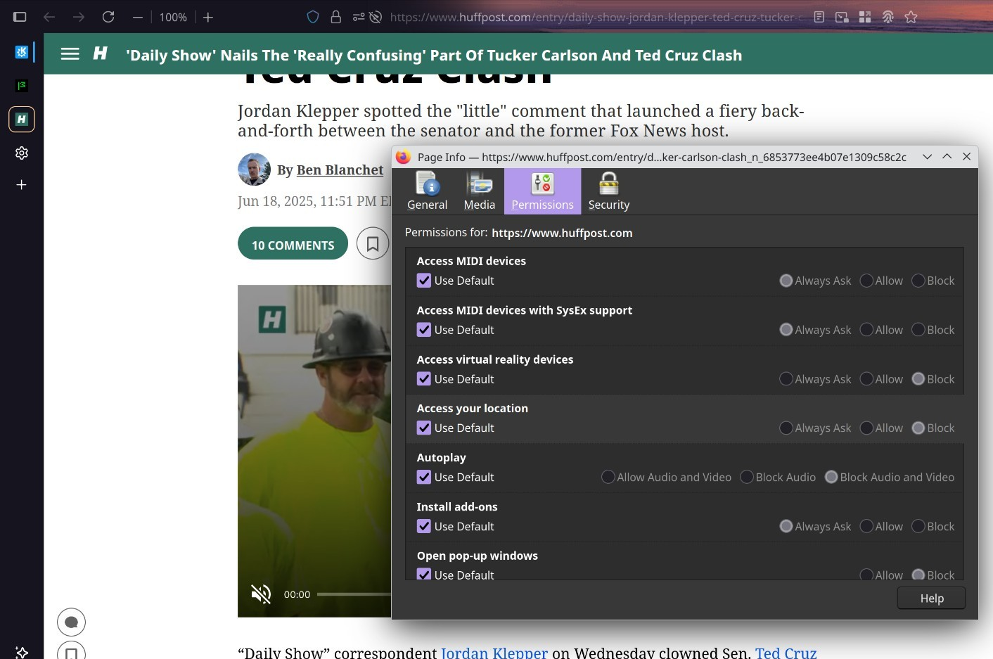Click the fingerprint-like extension icon in toolbar
Image resolution: width=993 pixels, height=659 pixels.
pos(888,17)
